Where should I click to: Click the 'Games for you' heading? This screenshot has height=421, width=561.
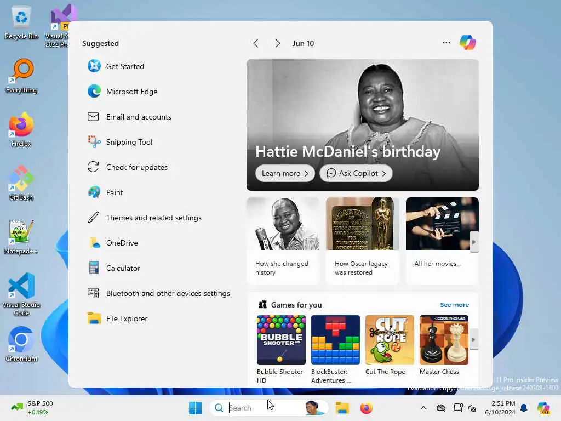296,305
